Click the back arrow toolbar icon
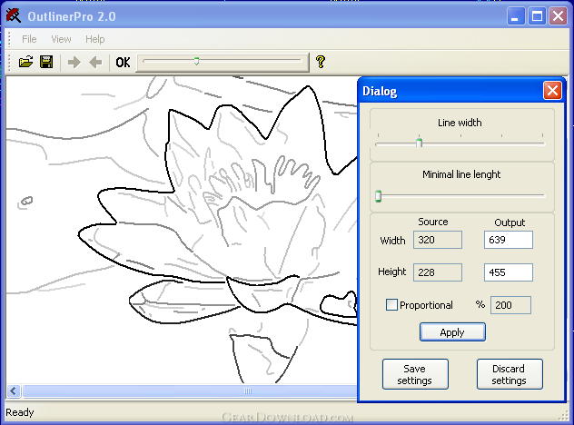574x425 pixels. 95,63
